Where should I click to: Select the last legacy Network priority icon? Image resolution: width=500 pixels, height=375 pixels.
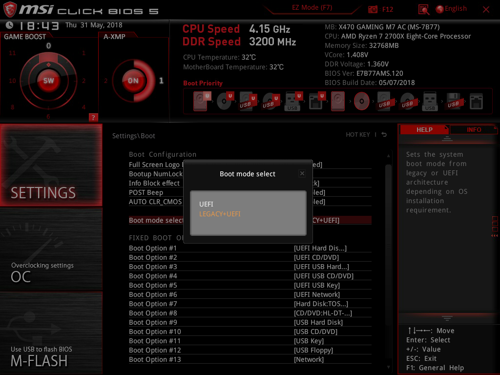[x=476, y=102]
